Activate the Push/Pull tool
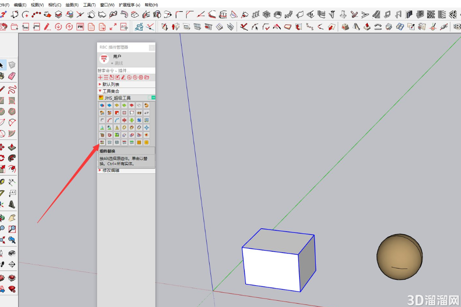Image resolution: width=461 pixels, height=307 pixels. [12, 147]
